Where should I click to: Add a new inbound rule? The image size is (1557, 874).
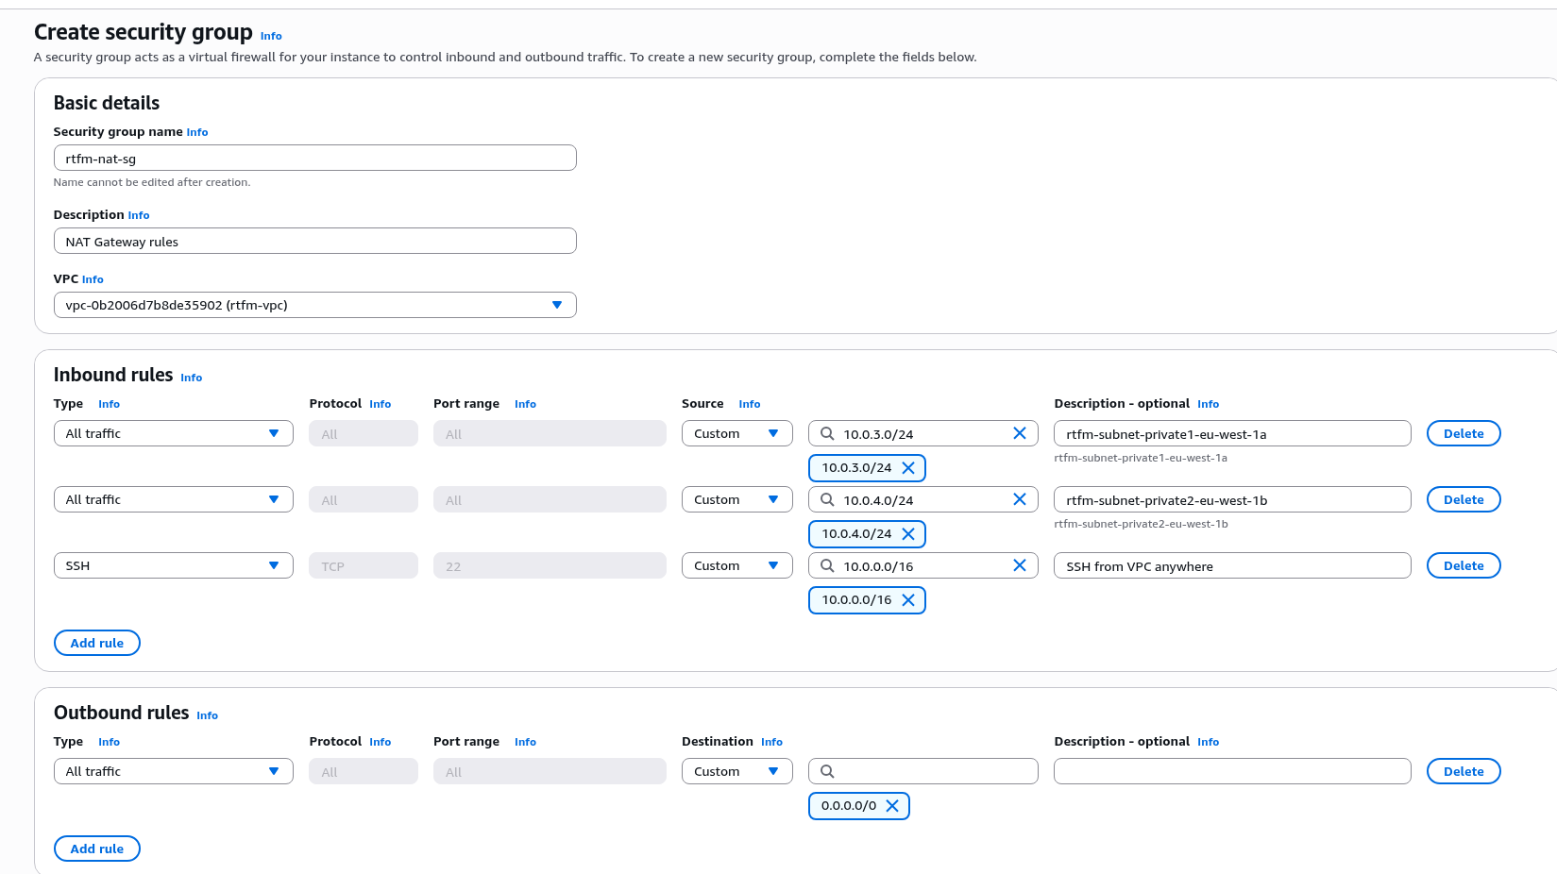point(97,644)
